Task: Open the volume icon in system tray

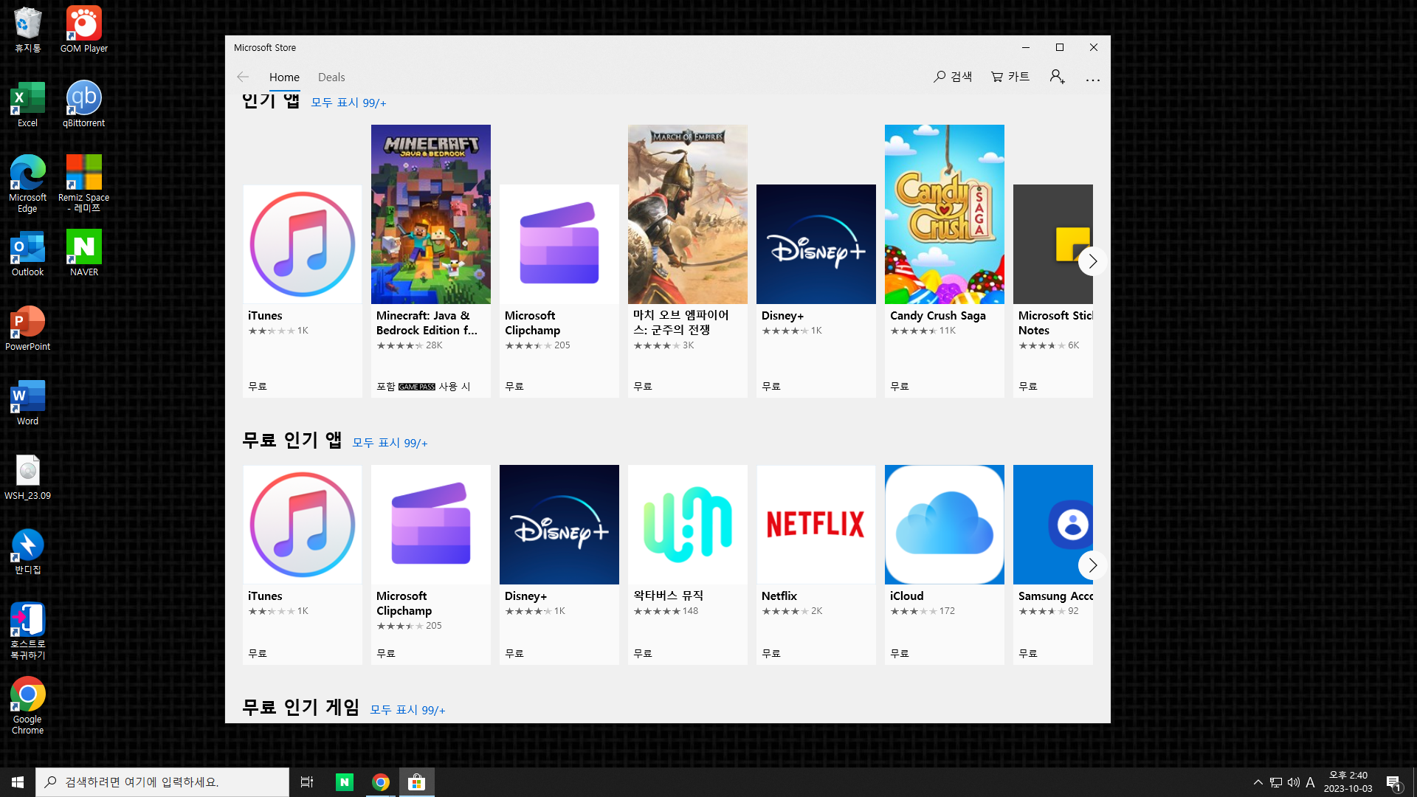Action: pos(1294,782)
